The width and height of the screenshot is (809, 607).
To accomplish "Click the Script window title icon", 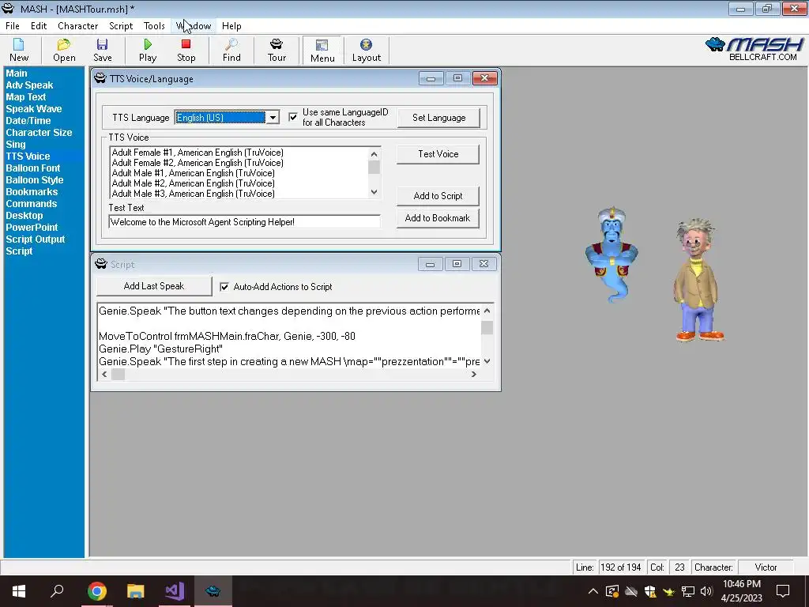I will pyautogui.click(x=100, y=264).
